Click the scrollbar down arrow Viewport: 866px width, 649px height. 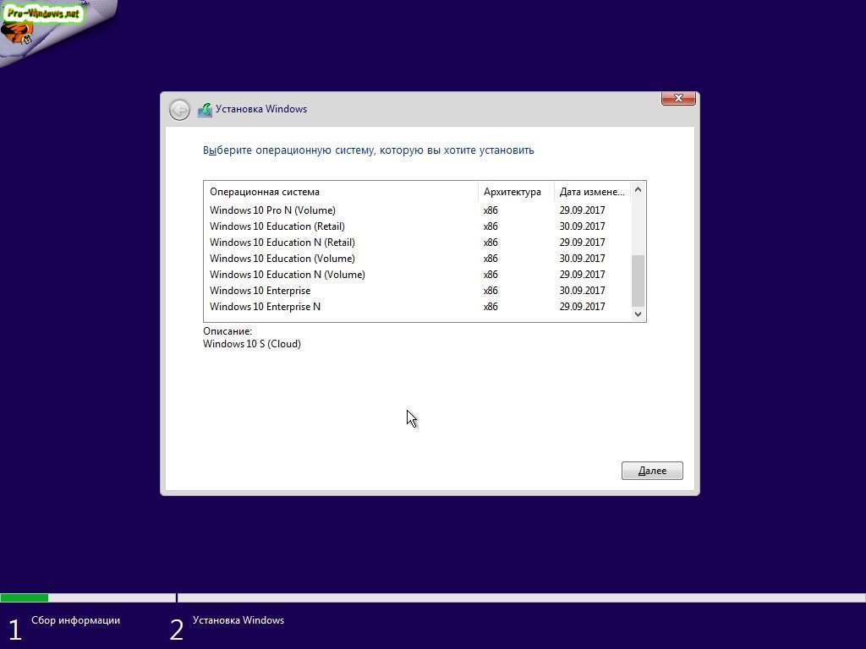click(x=638, y=314)
